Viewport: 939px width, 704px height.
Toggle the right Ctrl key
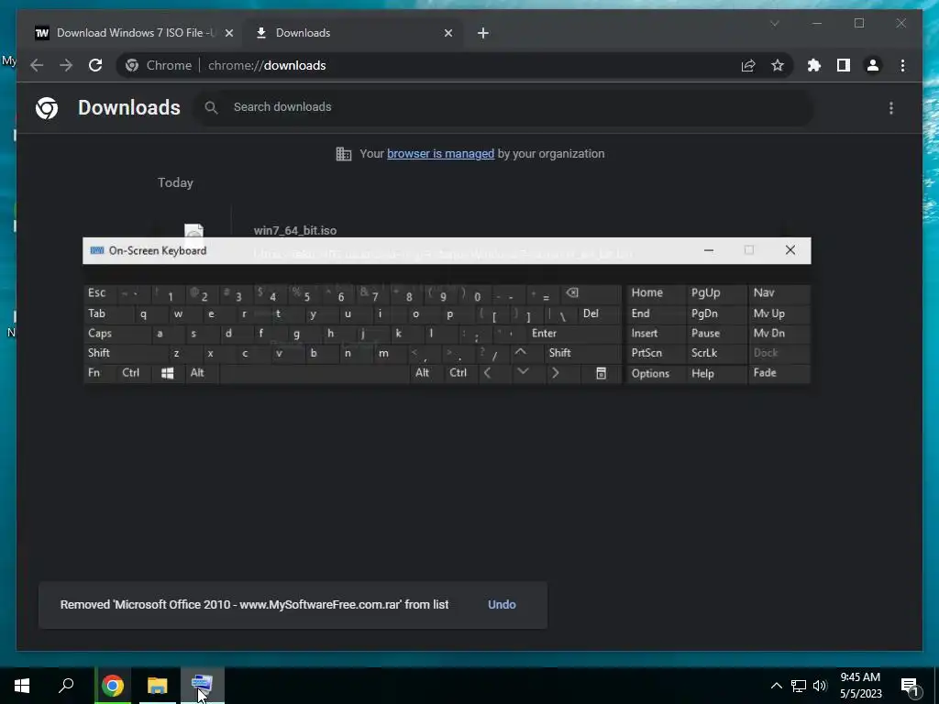point(461,373)
